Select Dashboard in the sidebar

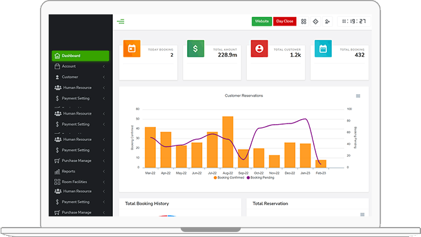pyautogui.click(x=80, y=56)
